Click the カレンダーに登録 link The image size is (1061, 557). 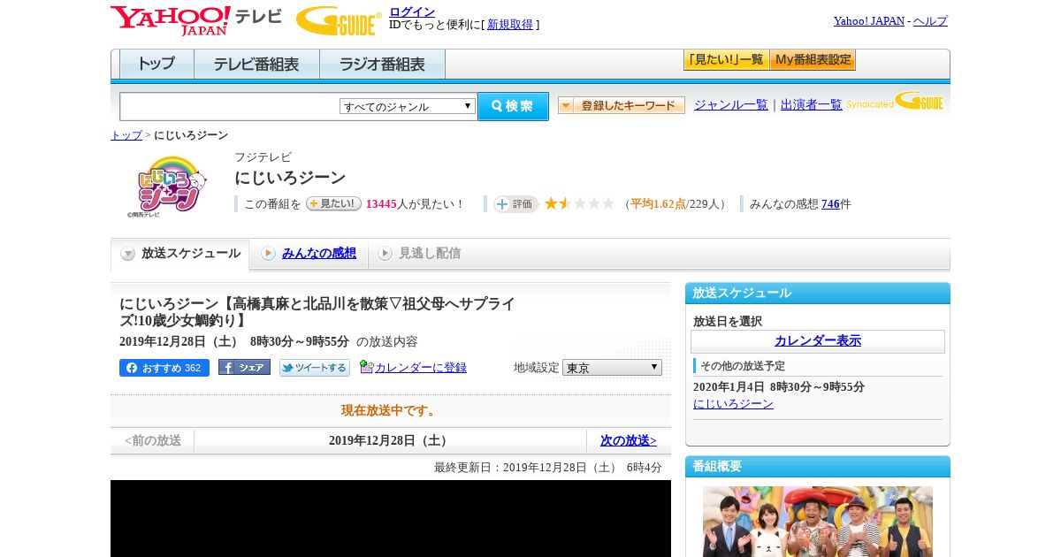coord(421,368)
